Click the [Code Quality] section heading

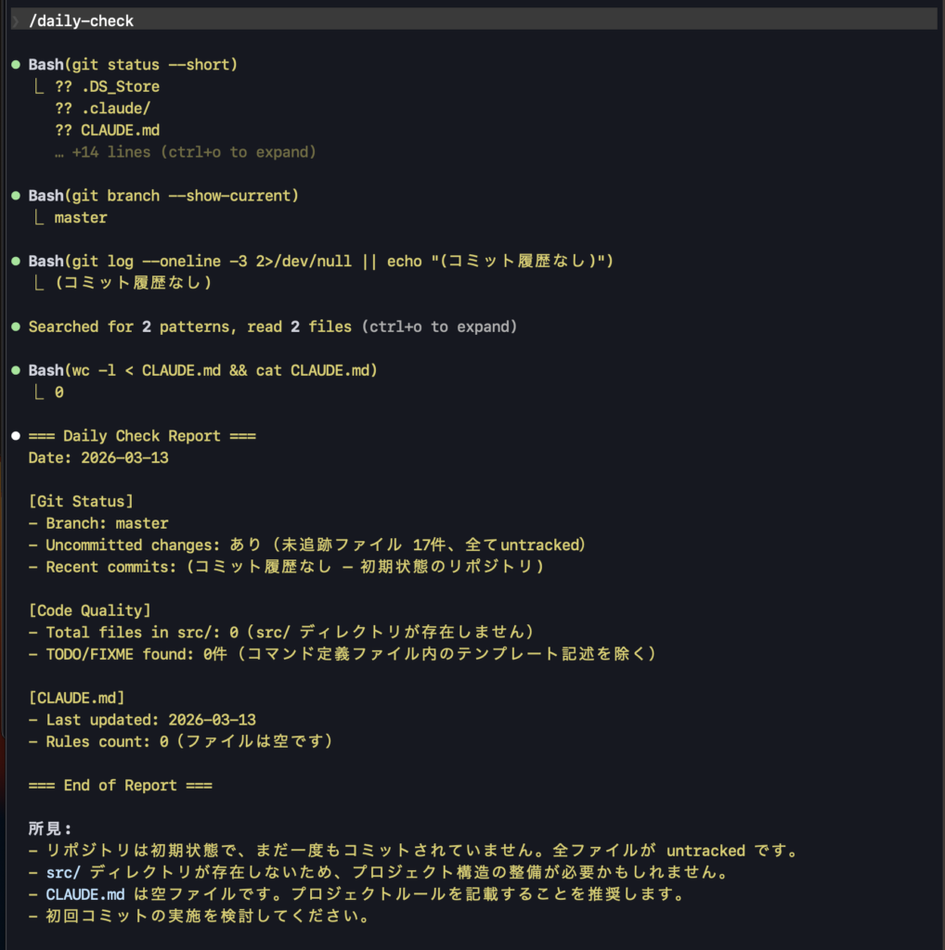[x=89, y=610]
